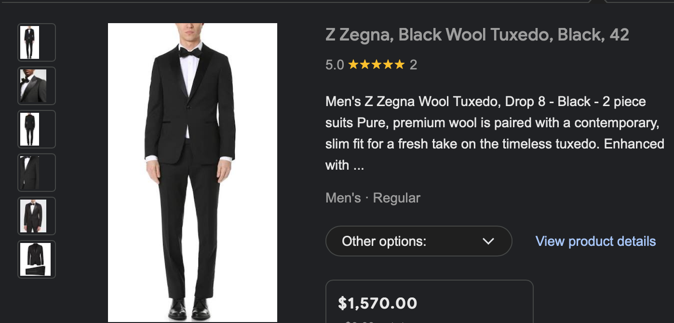This screenshot has height=323, width=674.
Task: Click the fifth rating star
Action: tap(401, 64)
